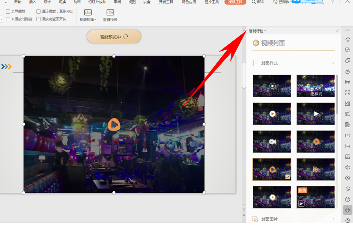The width and height of the screenshot is (353, 228).
Task: Select the bottom-left small circle play cover
Action: [272, 197]
